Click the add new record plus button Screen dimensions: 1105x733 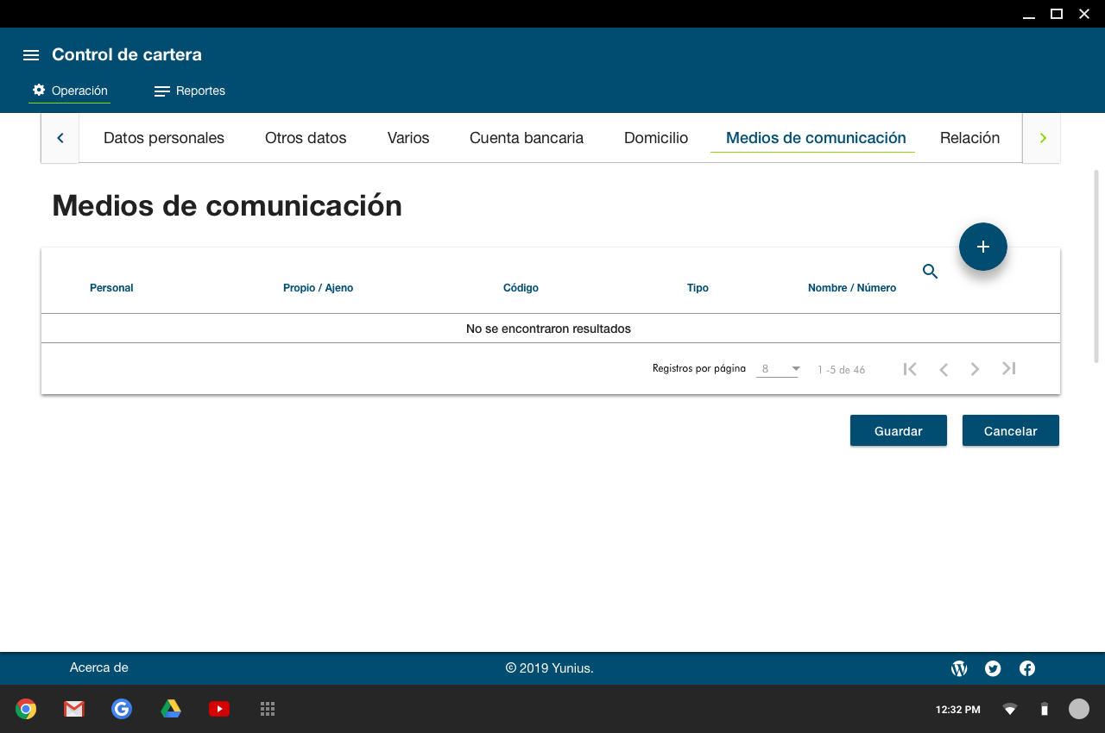coord(982,247)
